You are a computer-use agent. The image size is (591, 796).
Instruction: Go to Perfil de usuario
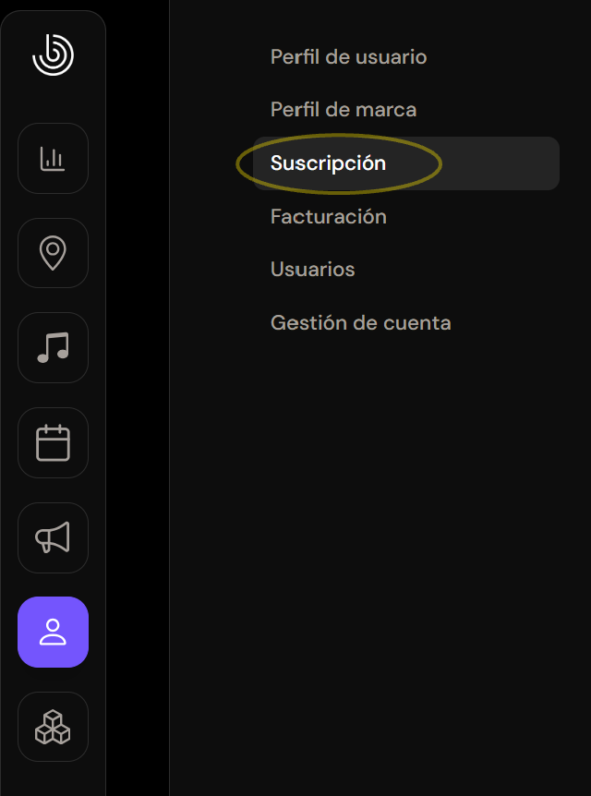point(348,57)
